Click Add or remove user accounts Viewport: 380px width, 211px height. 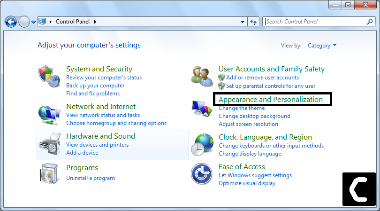point(262,78)
